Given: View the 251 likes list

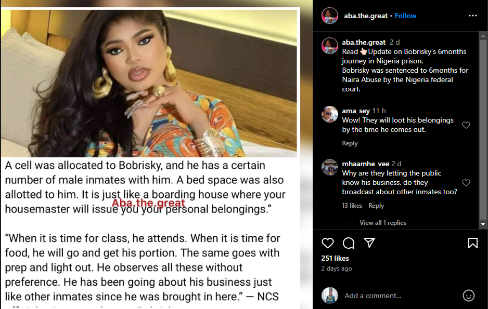Looking at the screenshot, I should (x=335, y=259).
